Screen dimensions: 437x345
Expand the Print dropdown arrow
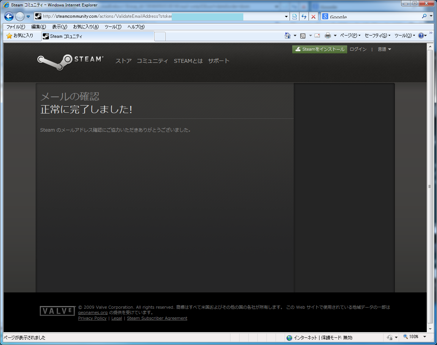point(335,36)
